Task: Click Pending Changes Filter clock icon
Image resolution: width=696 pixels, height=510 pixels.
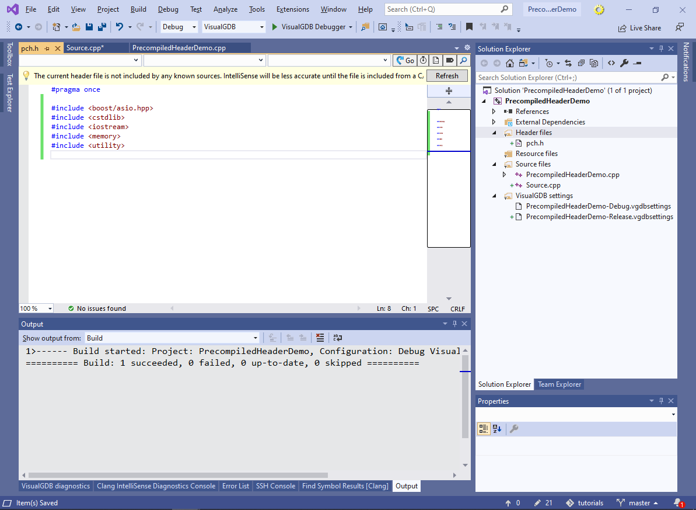Action: click(549, 63)
